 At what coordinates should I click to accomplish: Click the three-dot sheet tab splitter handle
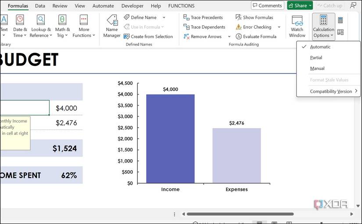174,214
